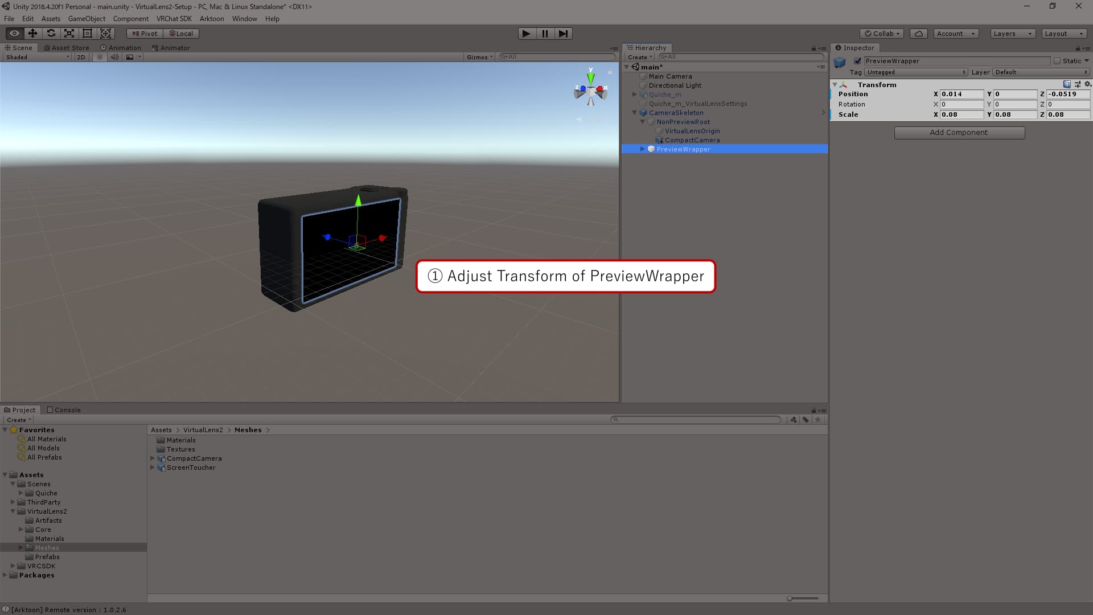
Task: Click the Step frame button
Action: point(563,34)
